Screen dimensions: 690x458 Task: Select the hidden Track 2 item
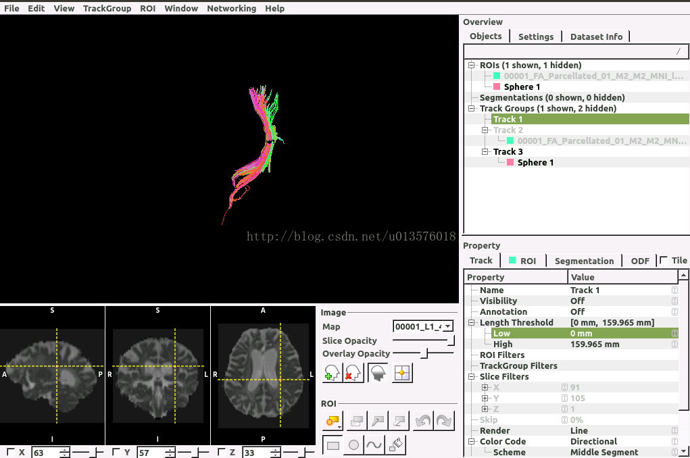point(508,130)
